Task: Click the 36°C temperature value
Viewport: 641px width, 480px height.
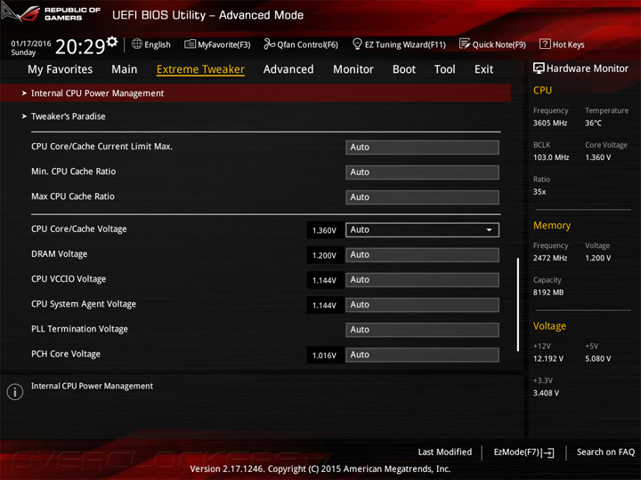Action: [x=593, y=123]
